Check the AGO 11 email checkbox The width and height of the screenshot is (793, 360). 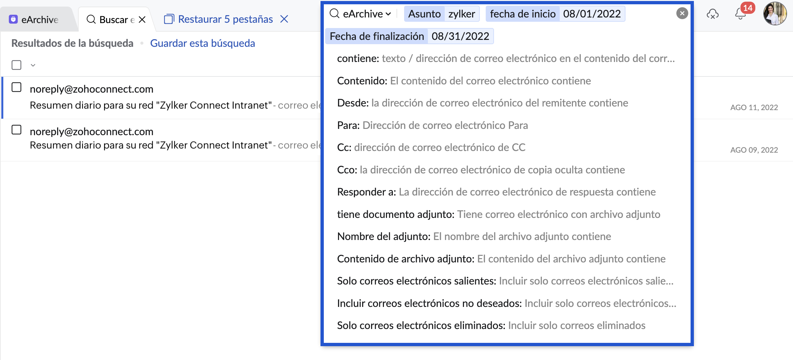click(x=17, y=87)
